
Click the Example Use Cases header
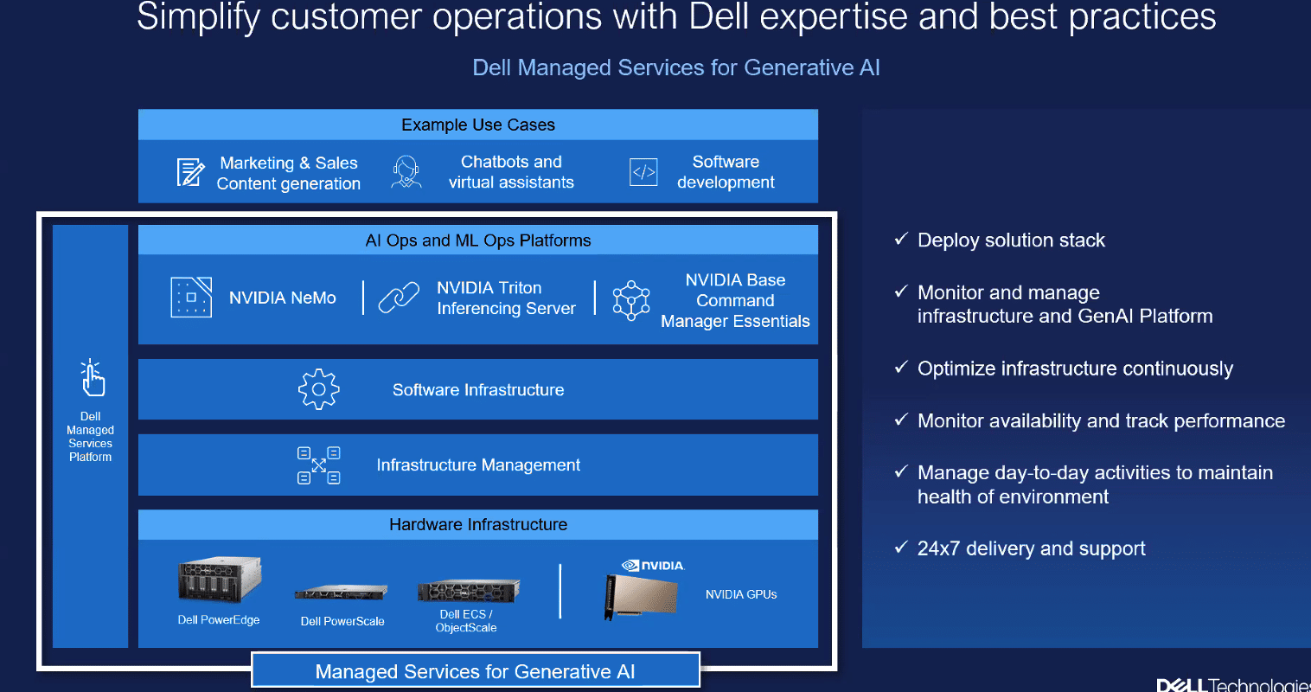pos(478,125)
